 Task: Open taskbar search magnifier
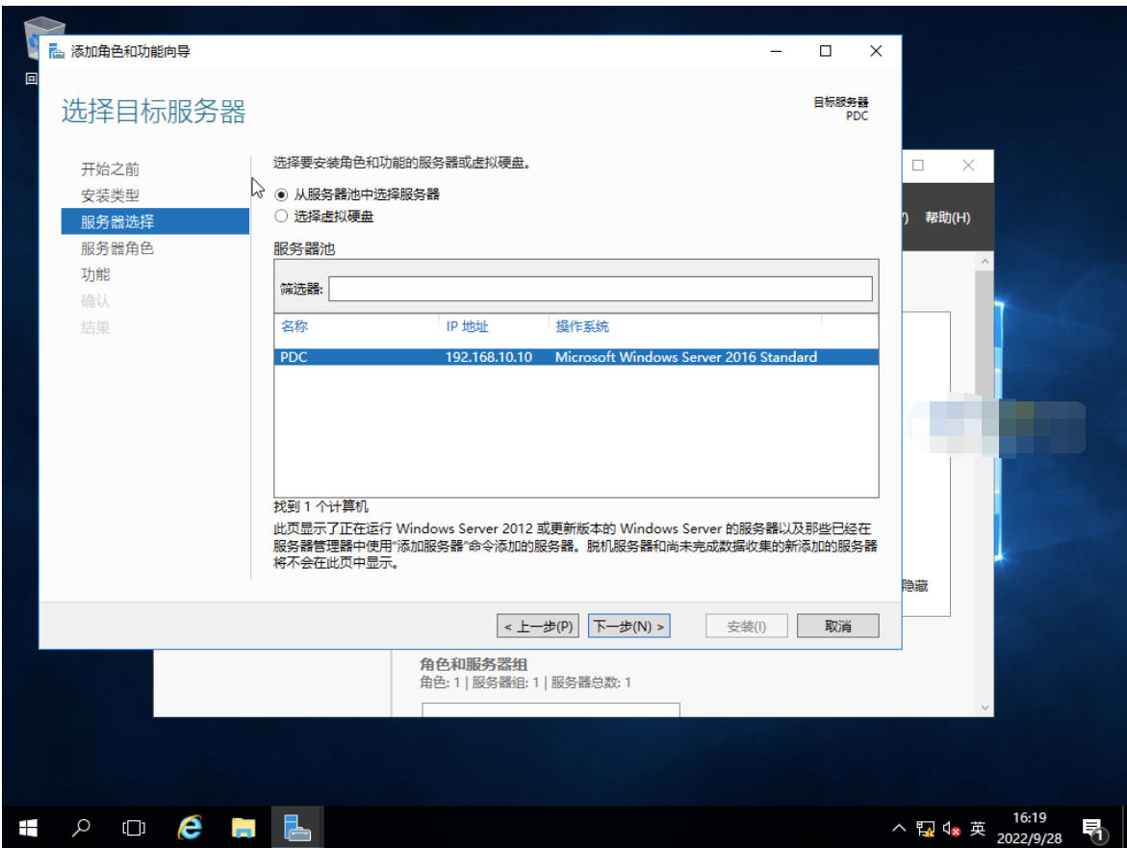coord(81,828)
